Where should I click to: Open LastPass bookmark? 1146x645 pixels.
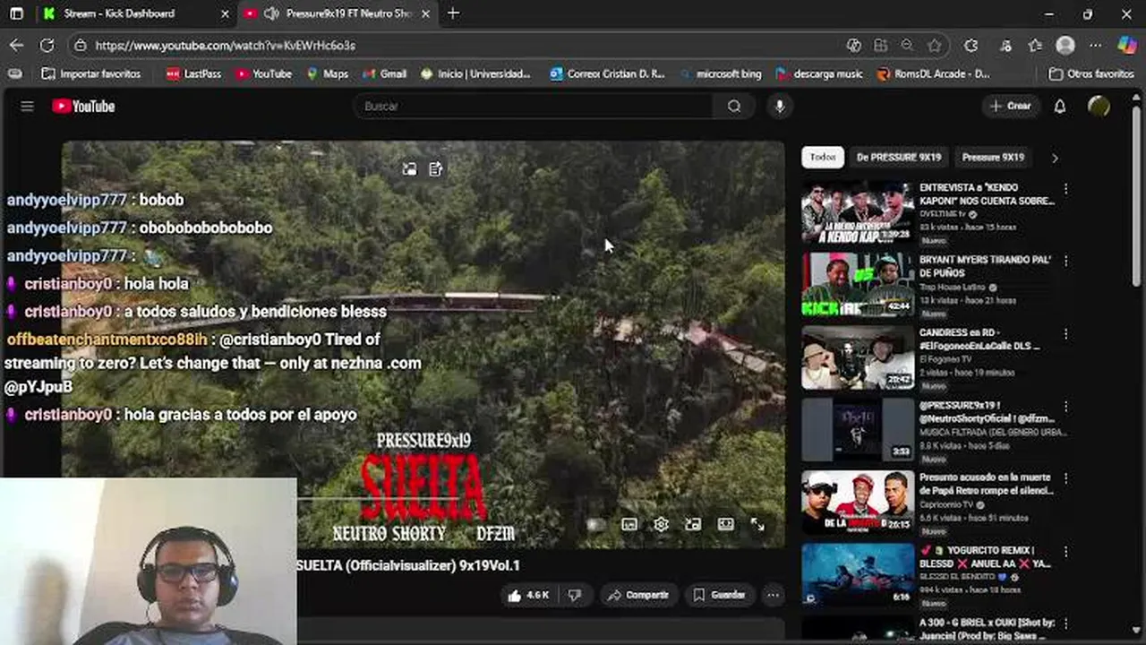pos(193,73)
